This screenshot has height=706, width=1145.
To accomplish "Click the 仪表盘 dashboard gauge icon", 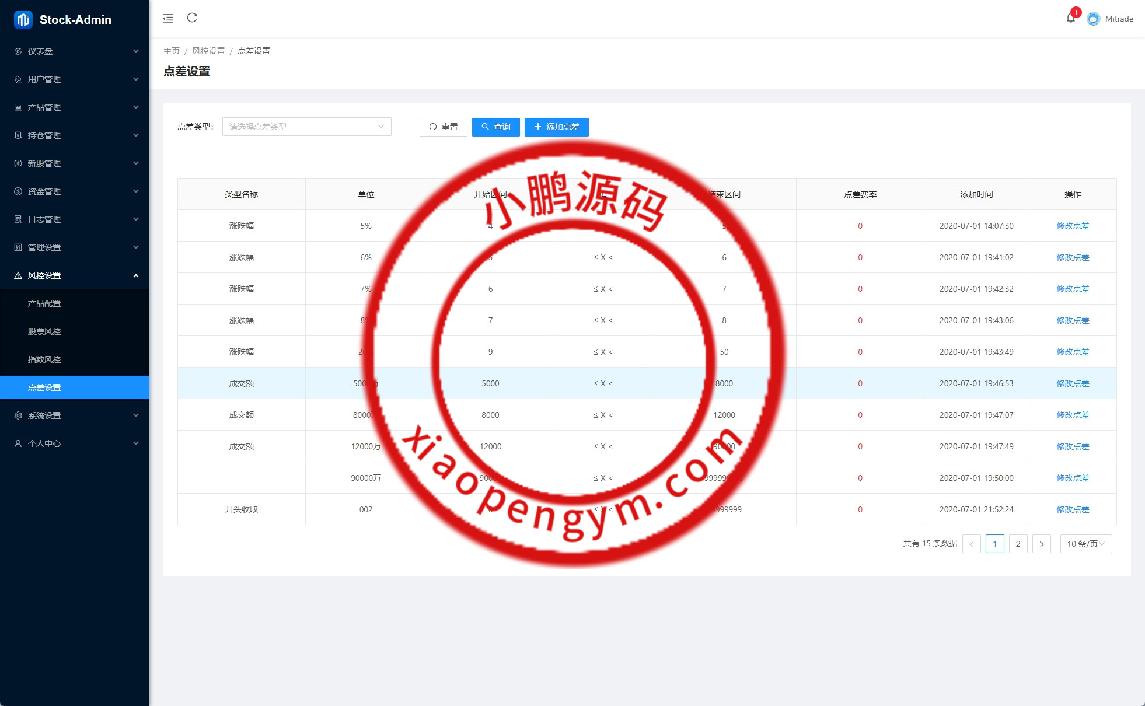I will (x=17, y=51).
